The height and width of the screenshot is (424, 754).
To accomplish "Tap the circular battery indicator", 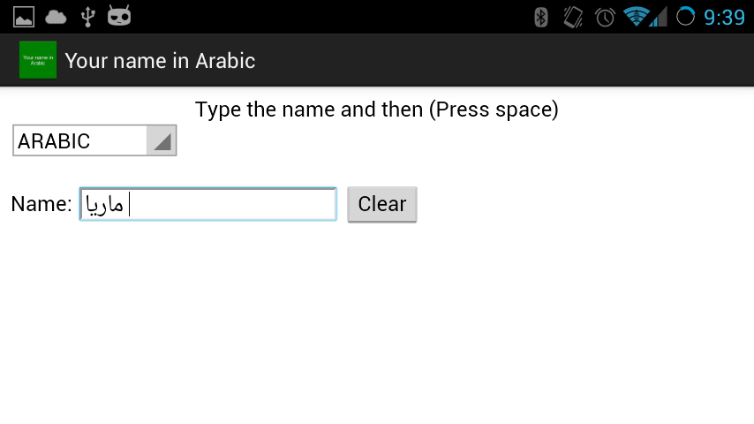I will 686,17.
